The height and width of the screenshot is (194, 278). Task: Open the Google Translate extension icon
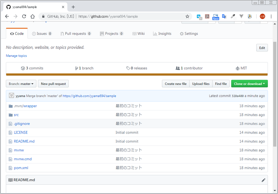[x=224, y=17]
